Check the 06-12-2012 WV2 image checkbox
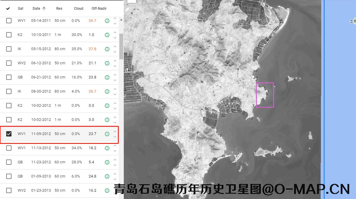This screenshot has width=356, height=199. 9,63
